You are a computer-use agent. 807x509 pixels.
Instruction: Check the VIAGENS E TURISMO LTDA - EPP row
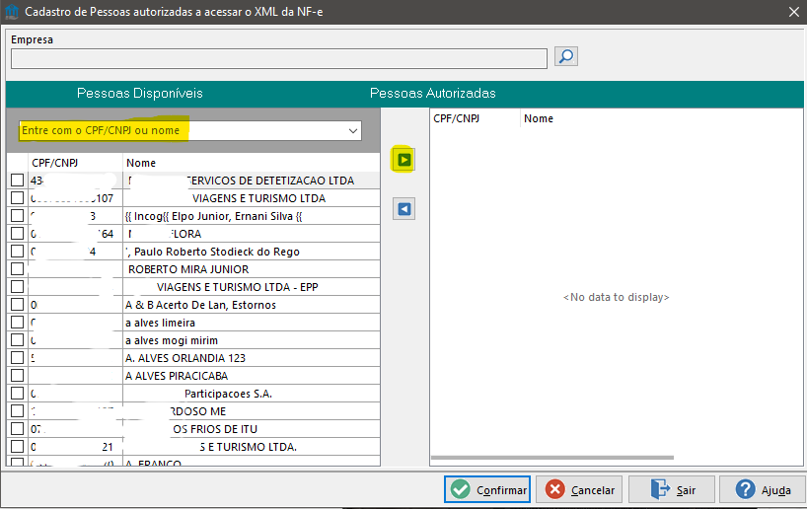[x=18, y=287]
